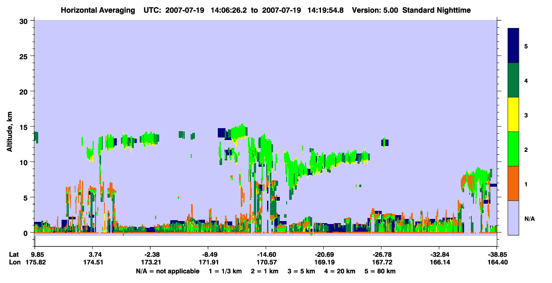The width and height of the screenshot is (552, 283).
Task: Click the color bar label '5'
Action: point(526,46)
